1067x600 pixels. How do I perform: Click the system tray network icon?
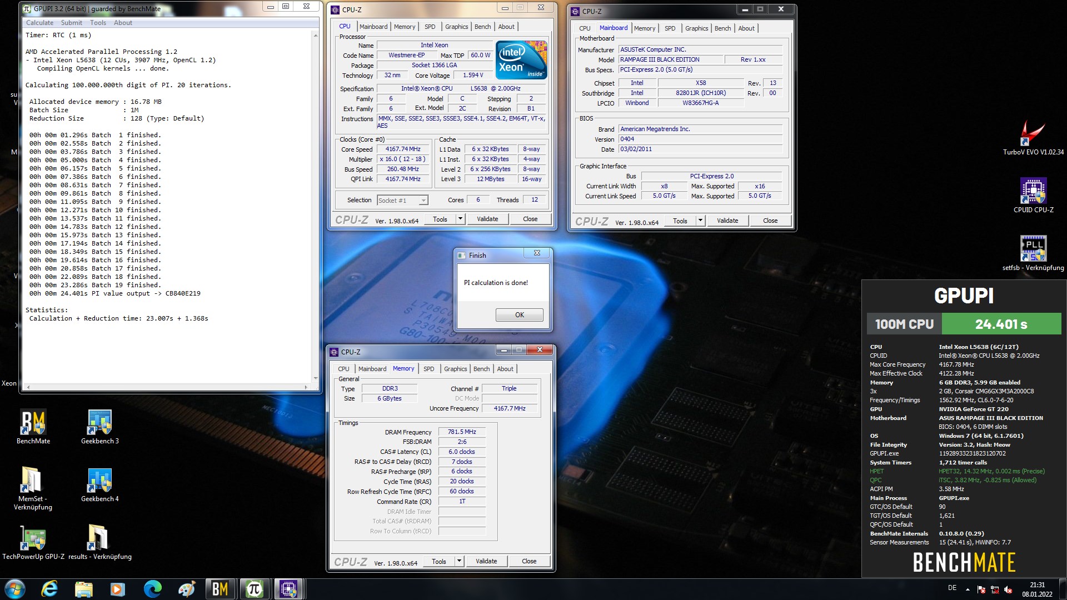(995, 589)
